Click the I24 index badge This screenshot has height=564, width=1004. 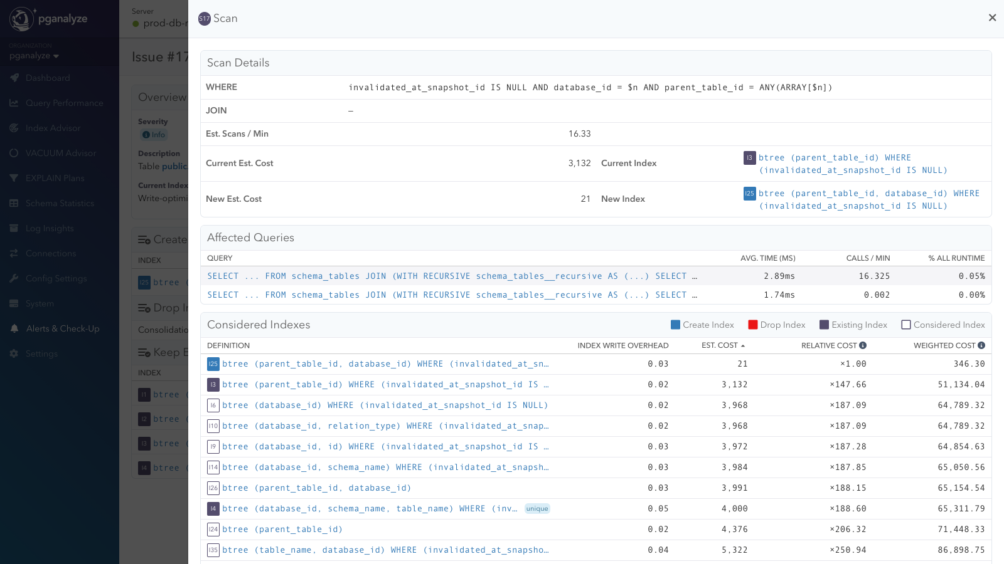coord(213,530)
